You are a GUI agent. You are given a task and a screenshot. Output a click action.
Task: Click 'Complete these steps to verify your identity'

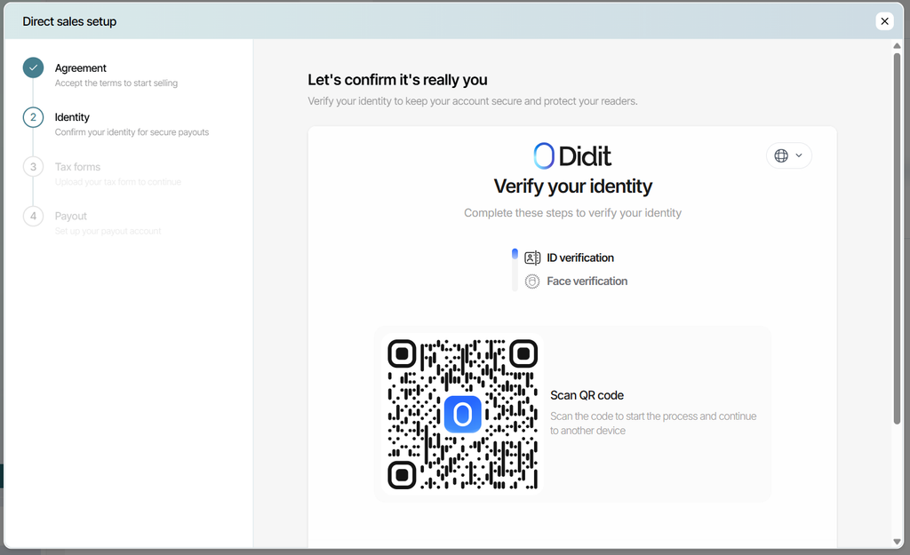click(572, 213)
